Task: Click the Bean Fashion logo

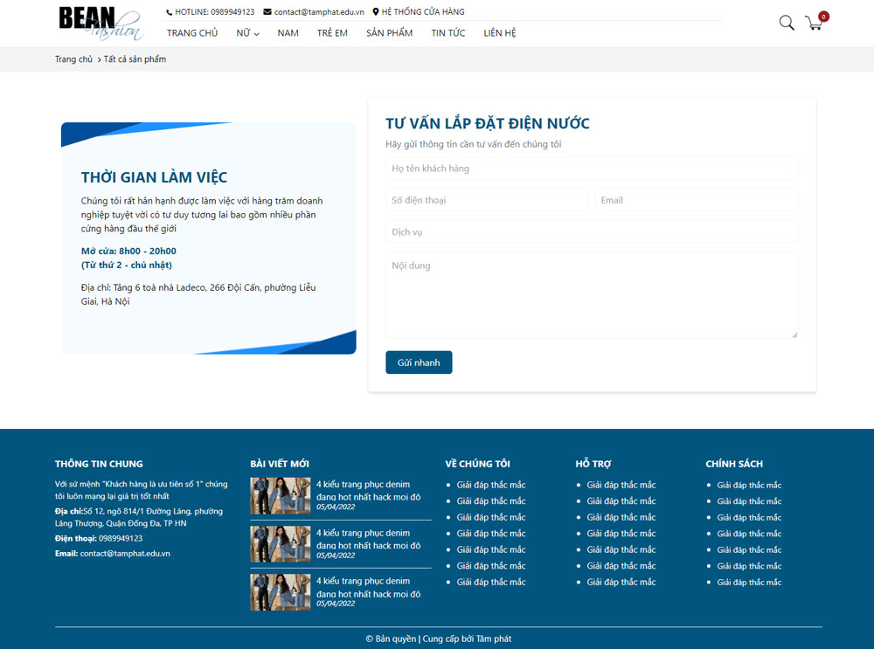Action: [x=101, y=24]
